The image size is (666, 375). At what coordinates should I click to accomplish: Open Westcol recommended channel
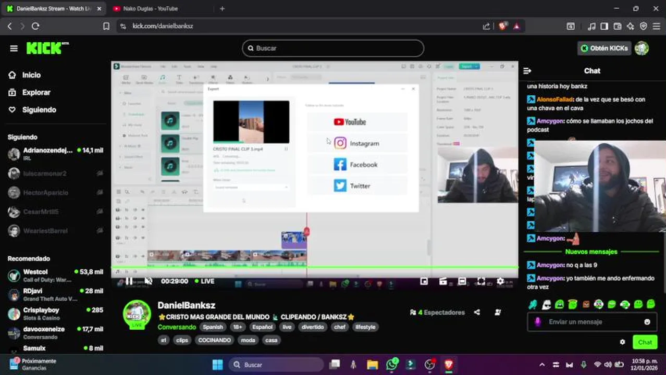tap(55, 276)
